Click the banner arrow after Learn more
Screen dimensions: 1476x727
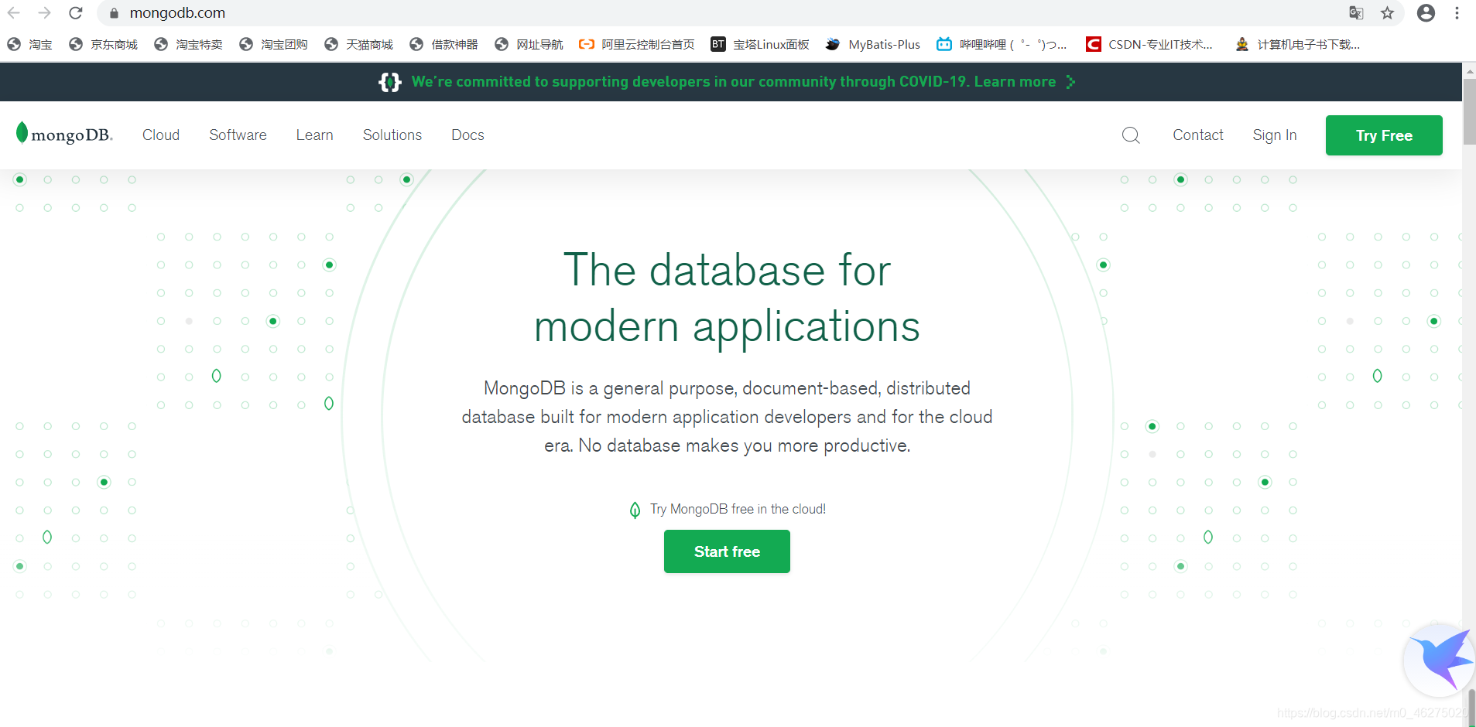tap(1070, 82)
